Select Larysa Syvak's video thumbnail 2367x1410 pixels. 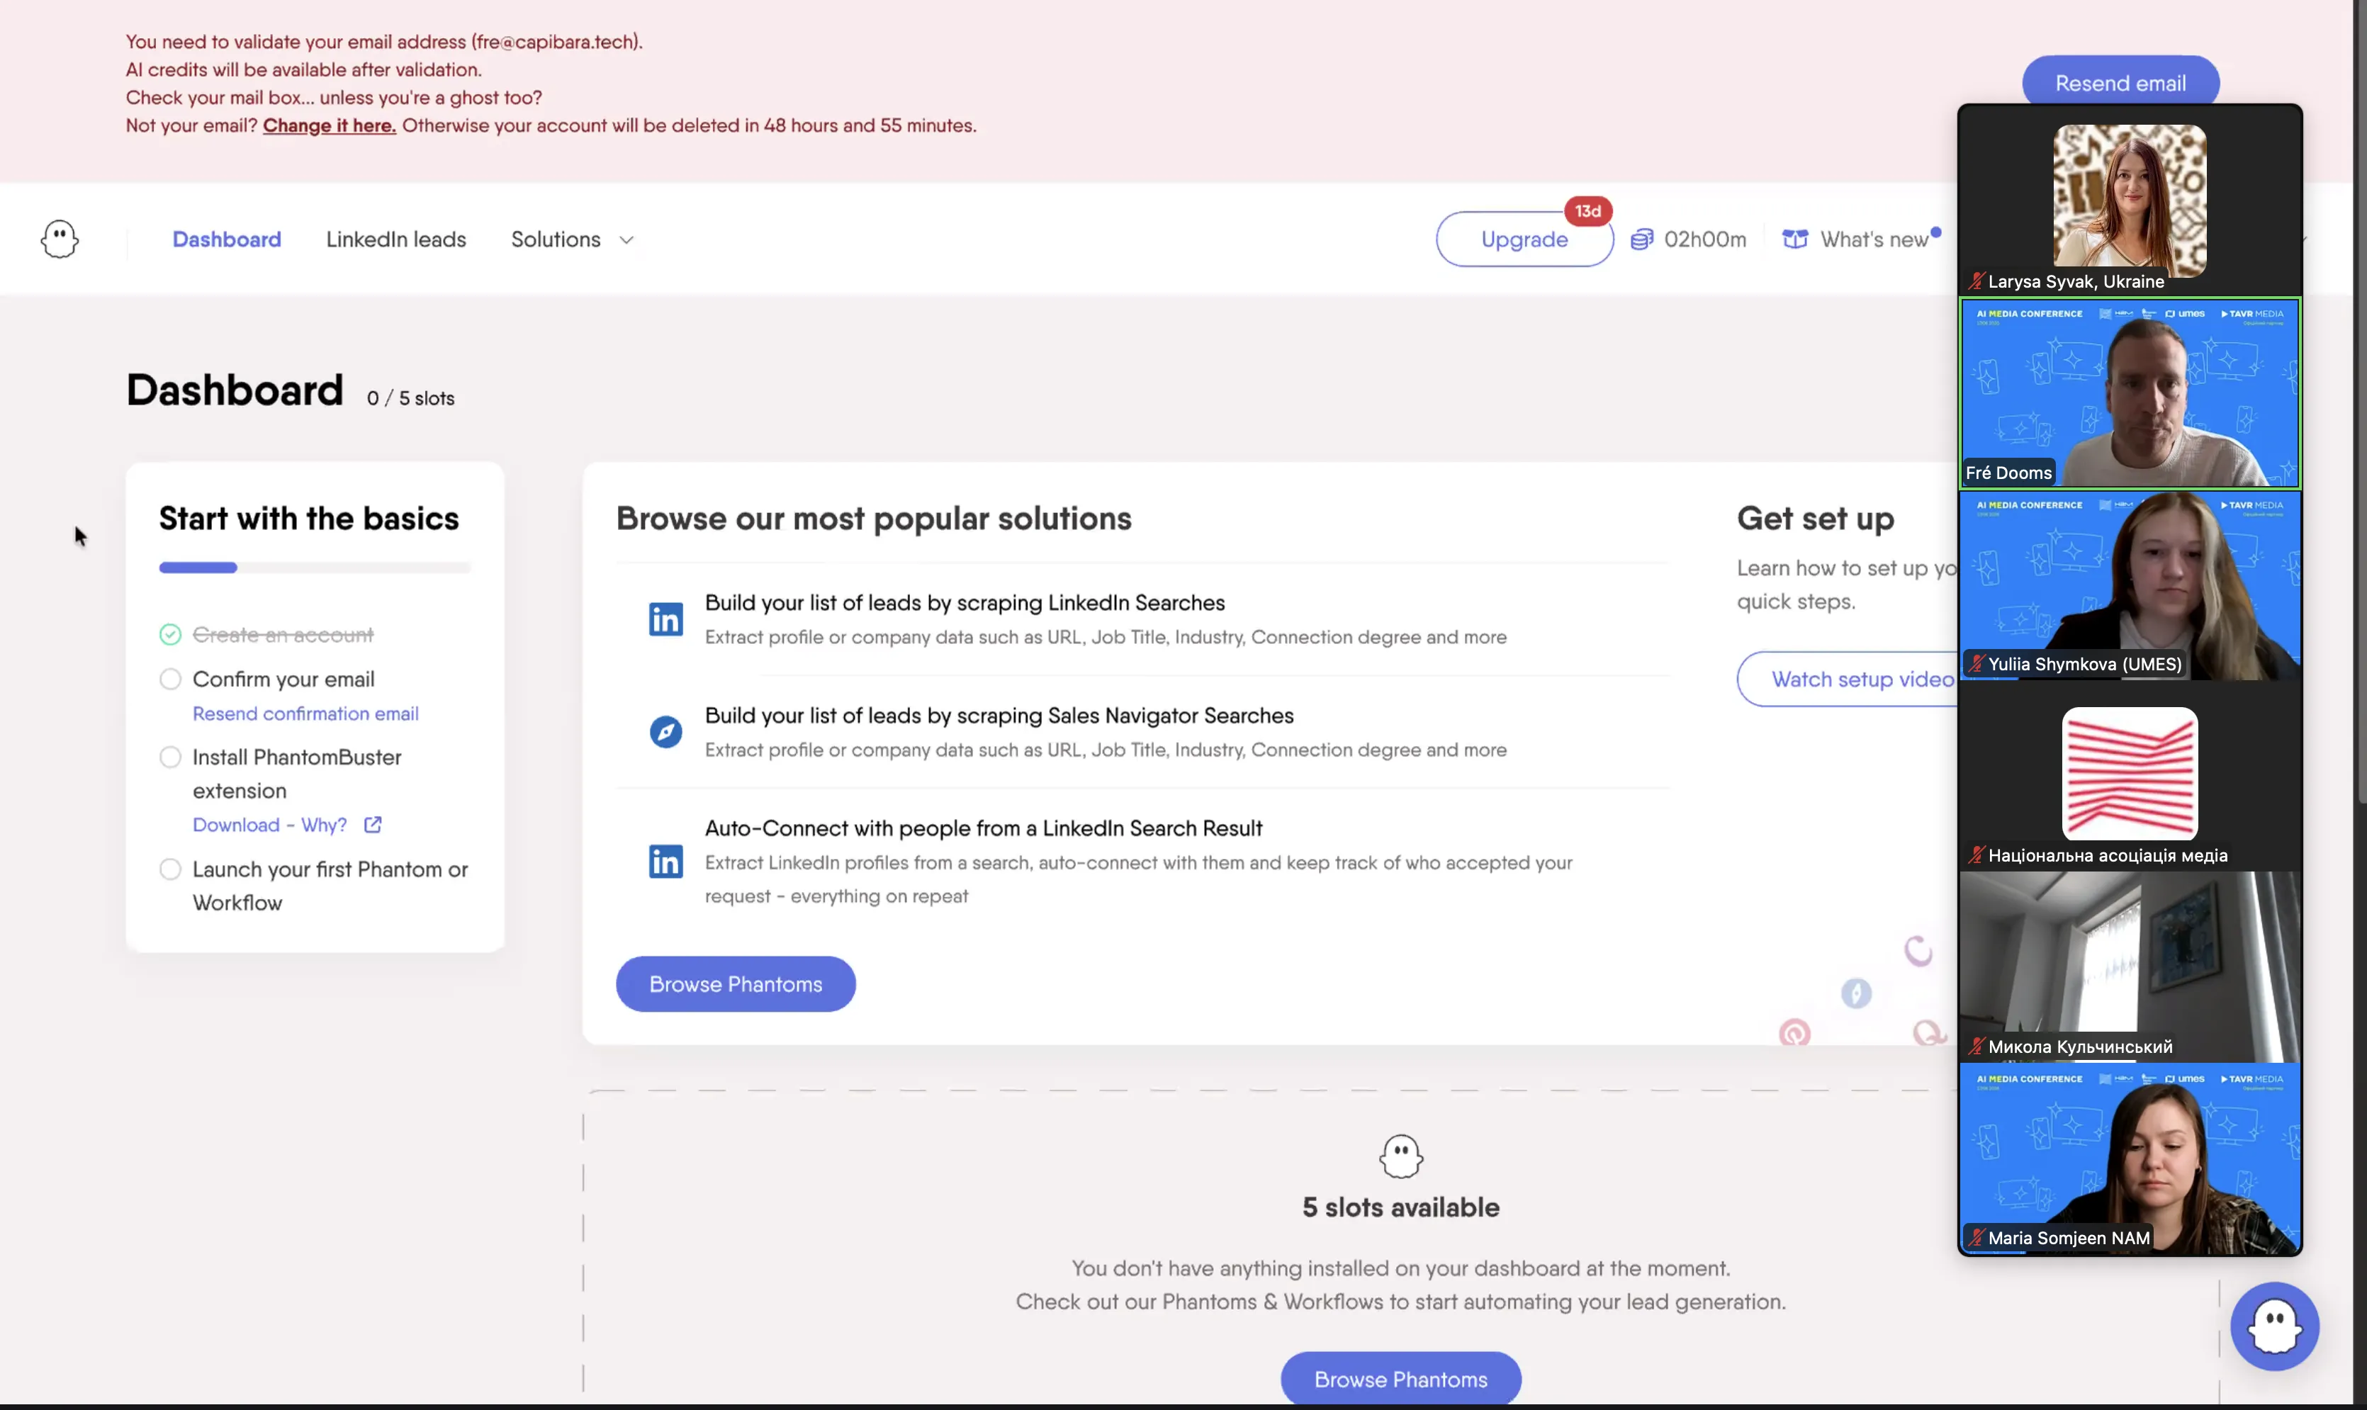tap(2130, 201)
